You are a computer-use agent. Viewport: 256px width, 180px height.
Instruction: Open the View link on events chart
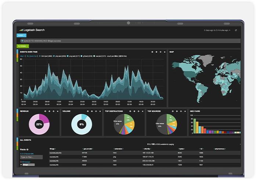click(x=21, y=56)
